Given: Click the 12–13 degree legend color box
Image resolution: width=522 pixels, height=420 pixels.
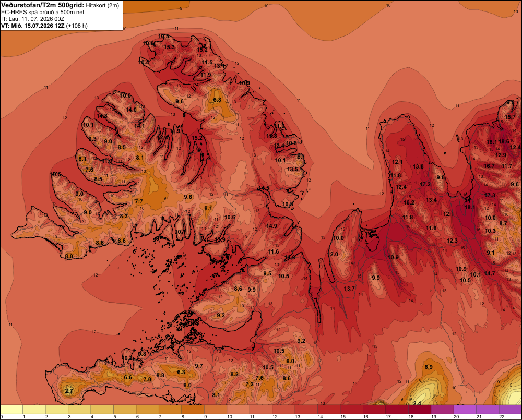Looking at the screenshot, I should tap(283, 410).
